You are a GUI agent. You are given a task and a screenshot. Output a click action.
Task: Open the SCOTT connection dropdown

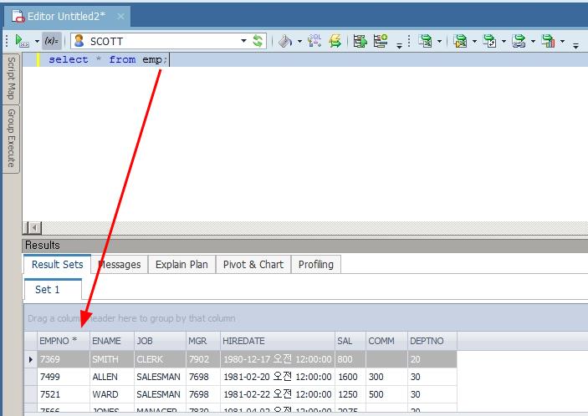(x=243, y=41)
